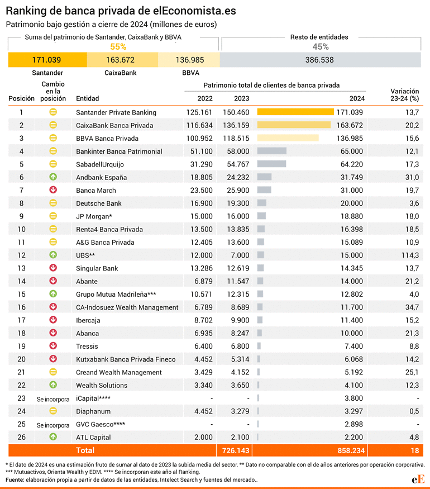Image resolution: width=430 pixels, height=489 pixels.
Task: Click the 'Cambio en la posición' column header
Action: click(x=53, y=92)
